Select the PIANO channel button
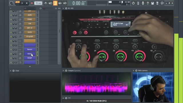The image size is (183, 103). click(30, 19)
